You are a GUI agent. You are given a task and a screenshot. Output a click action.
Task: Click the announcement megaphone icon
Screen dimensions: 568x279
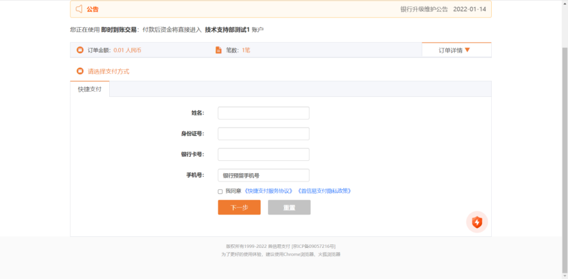pos(79,9)
